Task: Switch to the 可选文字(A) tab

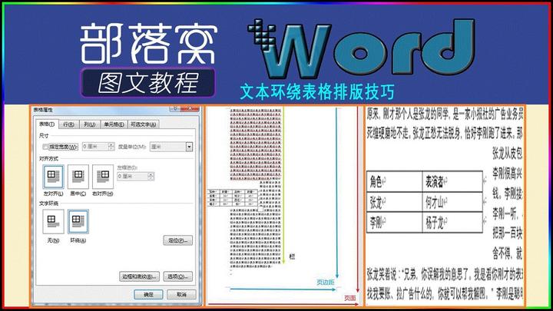Action: tap(143, 124)
